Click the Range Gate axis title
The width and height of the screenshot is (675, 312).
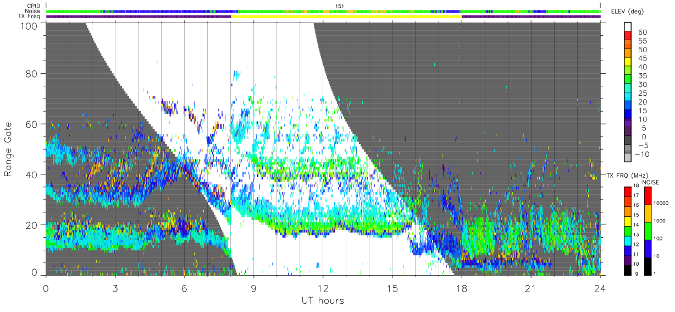8,149
